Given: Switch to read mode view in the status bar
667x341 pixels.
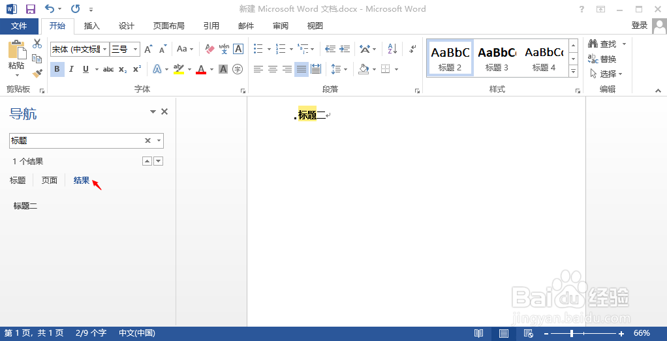Looking at the screenshot, I should click(x=479, y=333).
